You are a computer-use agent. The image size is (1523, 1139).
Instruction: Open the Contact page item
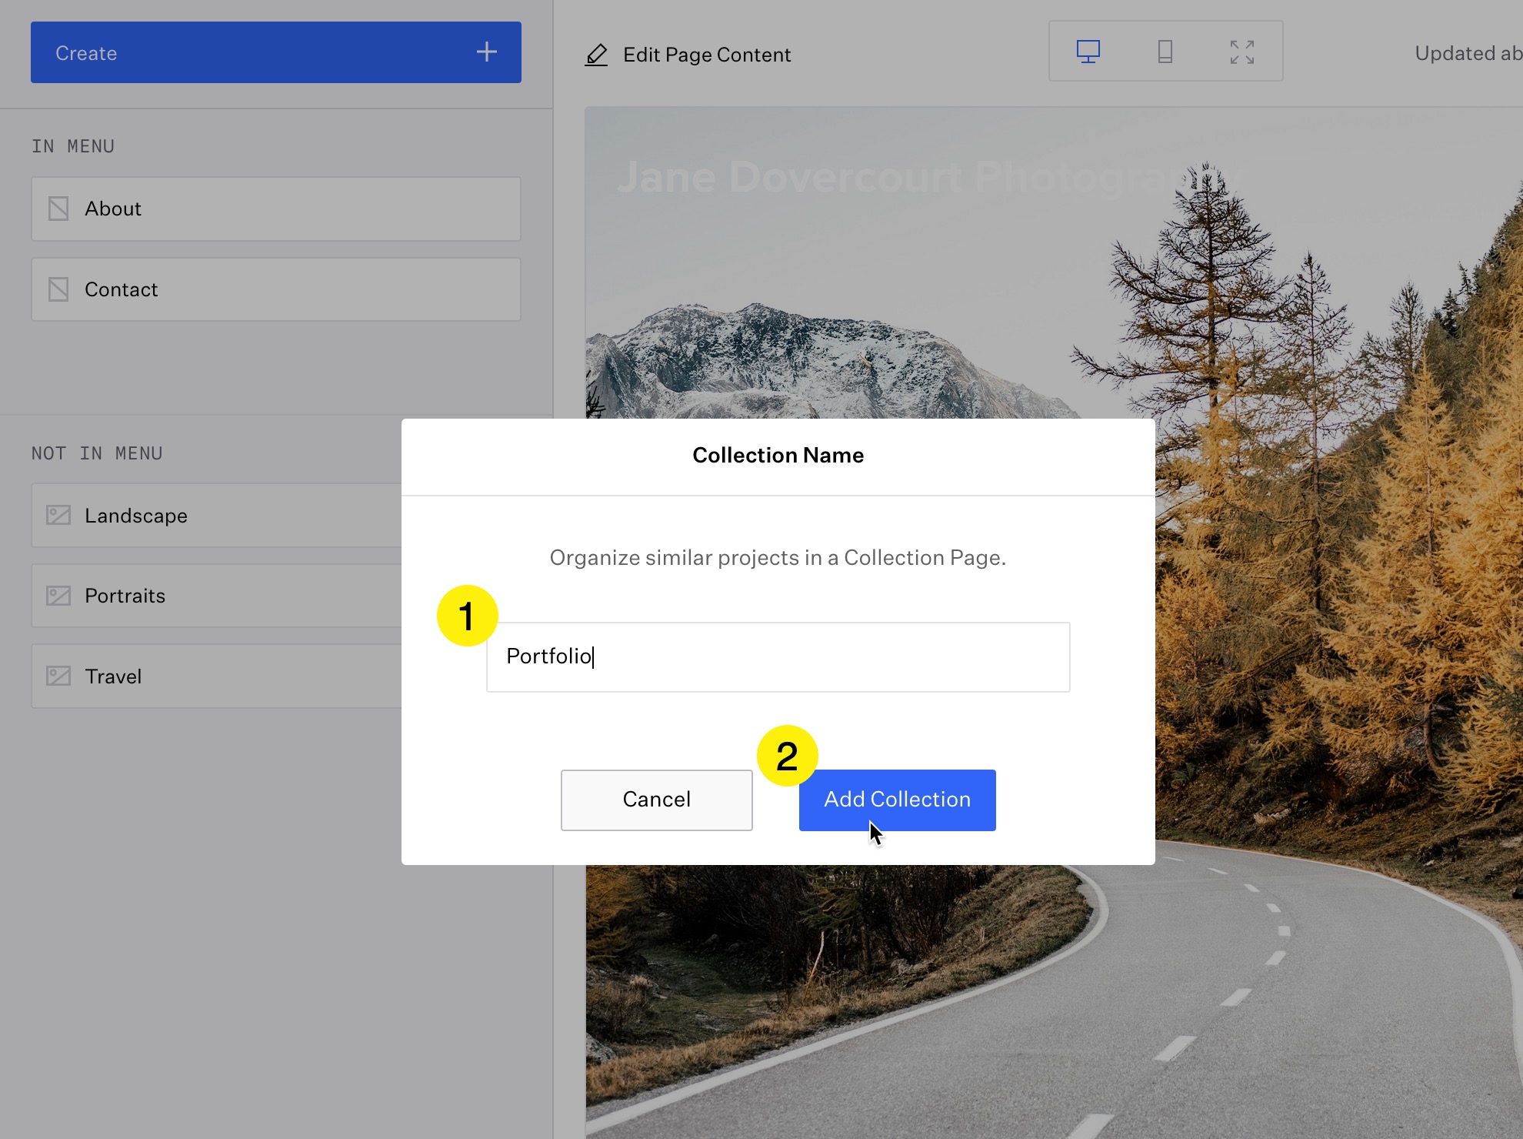click(275, 289)
